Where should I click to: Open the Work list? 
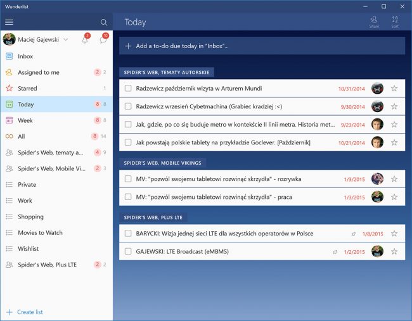pyautogui.click(x=56, y=201)
